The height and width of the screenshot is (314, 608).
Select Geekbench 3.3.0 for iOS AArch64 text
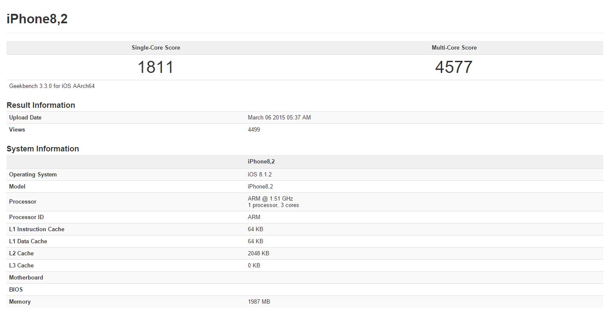[x=52, y=86]
